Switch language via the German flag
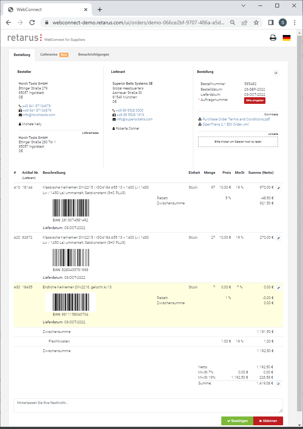The height and width of the screenshot is (429, 303). pos(286,38)
